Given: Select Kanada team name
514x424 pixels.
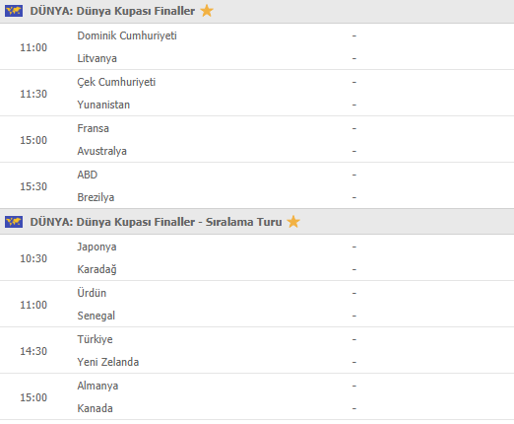Looking at the screenshot, I should coord(95,408).
